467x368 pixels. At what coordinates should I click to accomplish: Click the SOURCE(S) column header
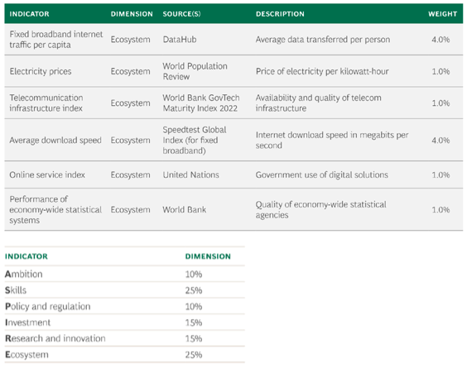181,14
